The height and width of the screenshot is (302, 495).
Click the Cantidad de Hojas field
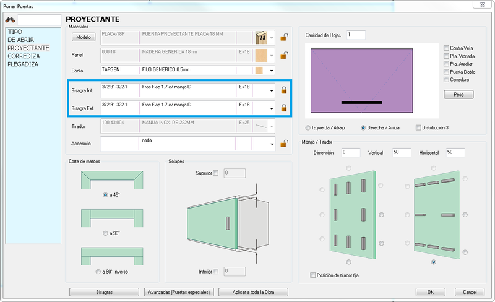pyautogui.click(x=356, y=35)
